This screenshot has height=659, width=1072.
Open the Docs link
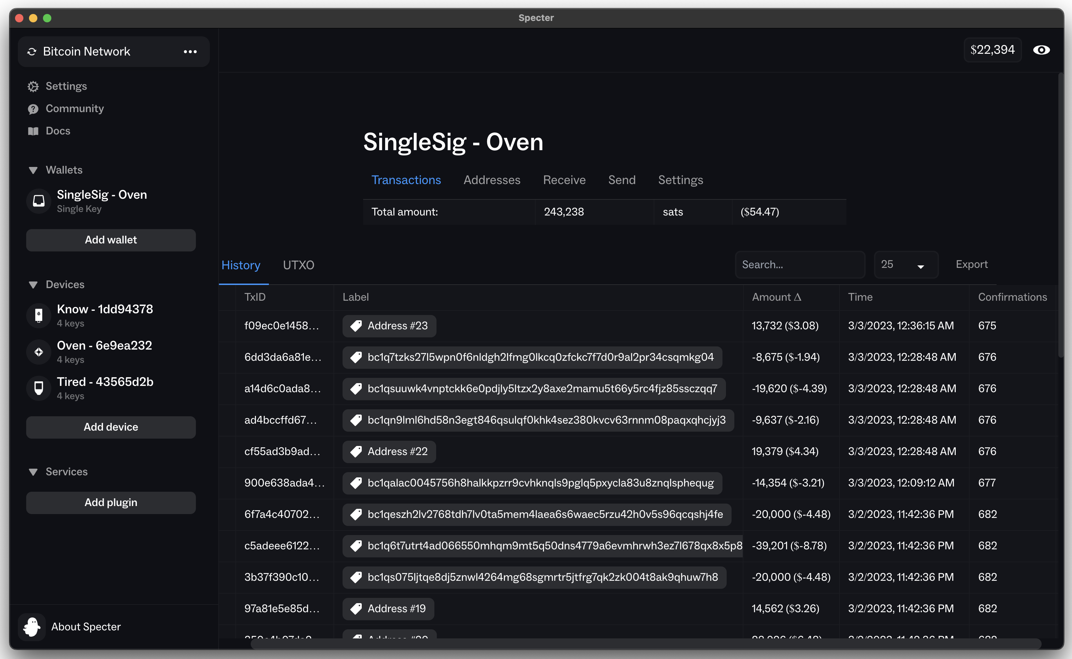pos(58,131)
